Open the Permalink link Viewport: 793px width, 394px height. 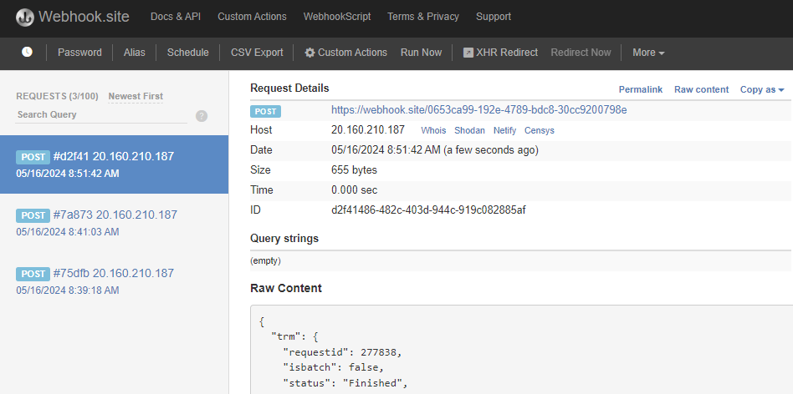pyautogui.click(x=640, y=89)
